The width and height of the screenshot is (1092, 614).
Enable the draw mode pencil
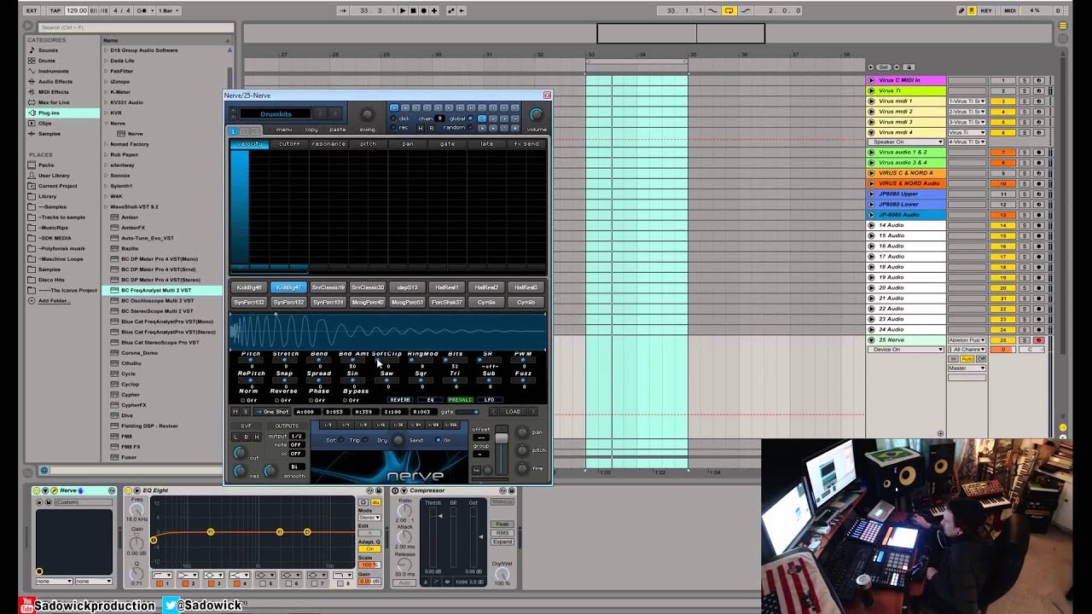(x=961, y=10)
